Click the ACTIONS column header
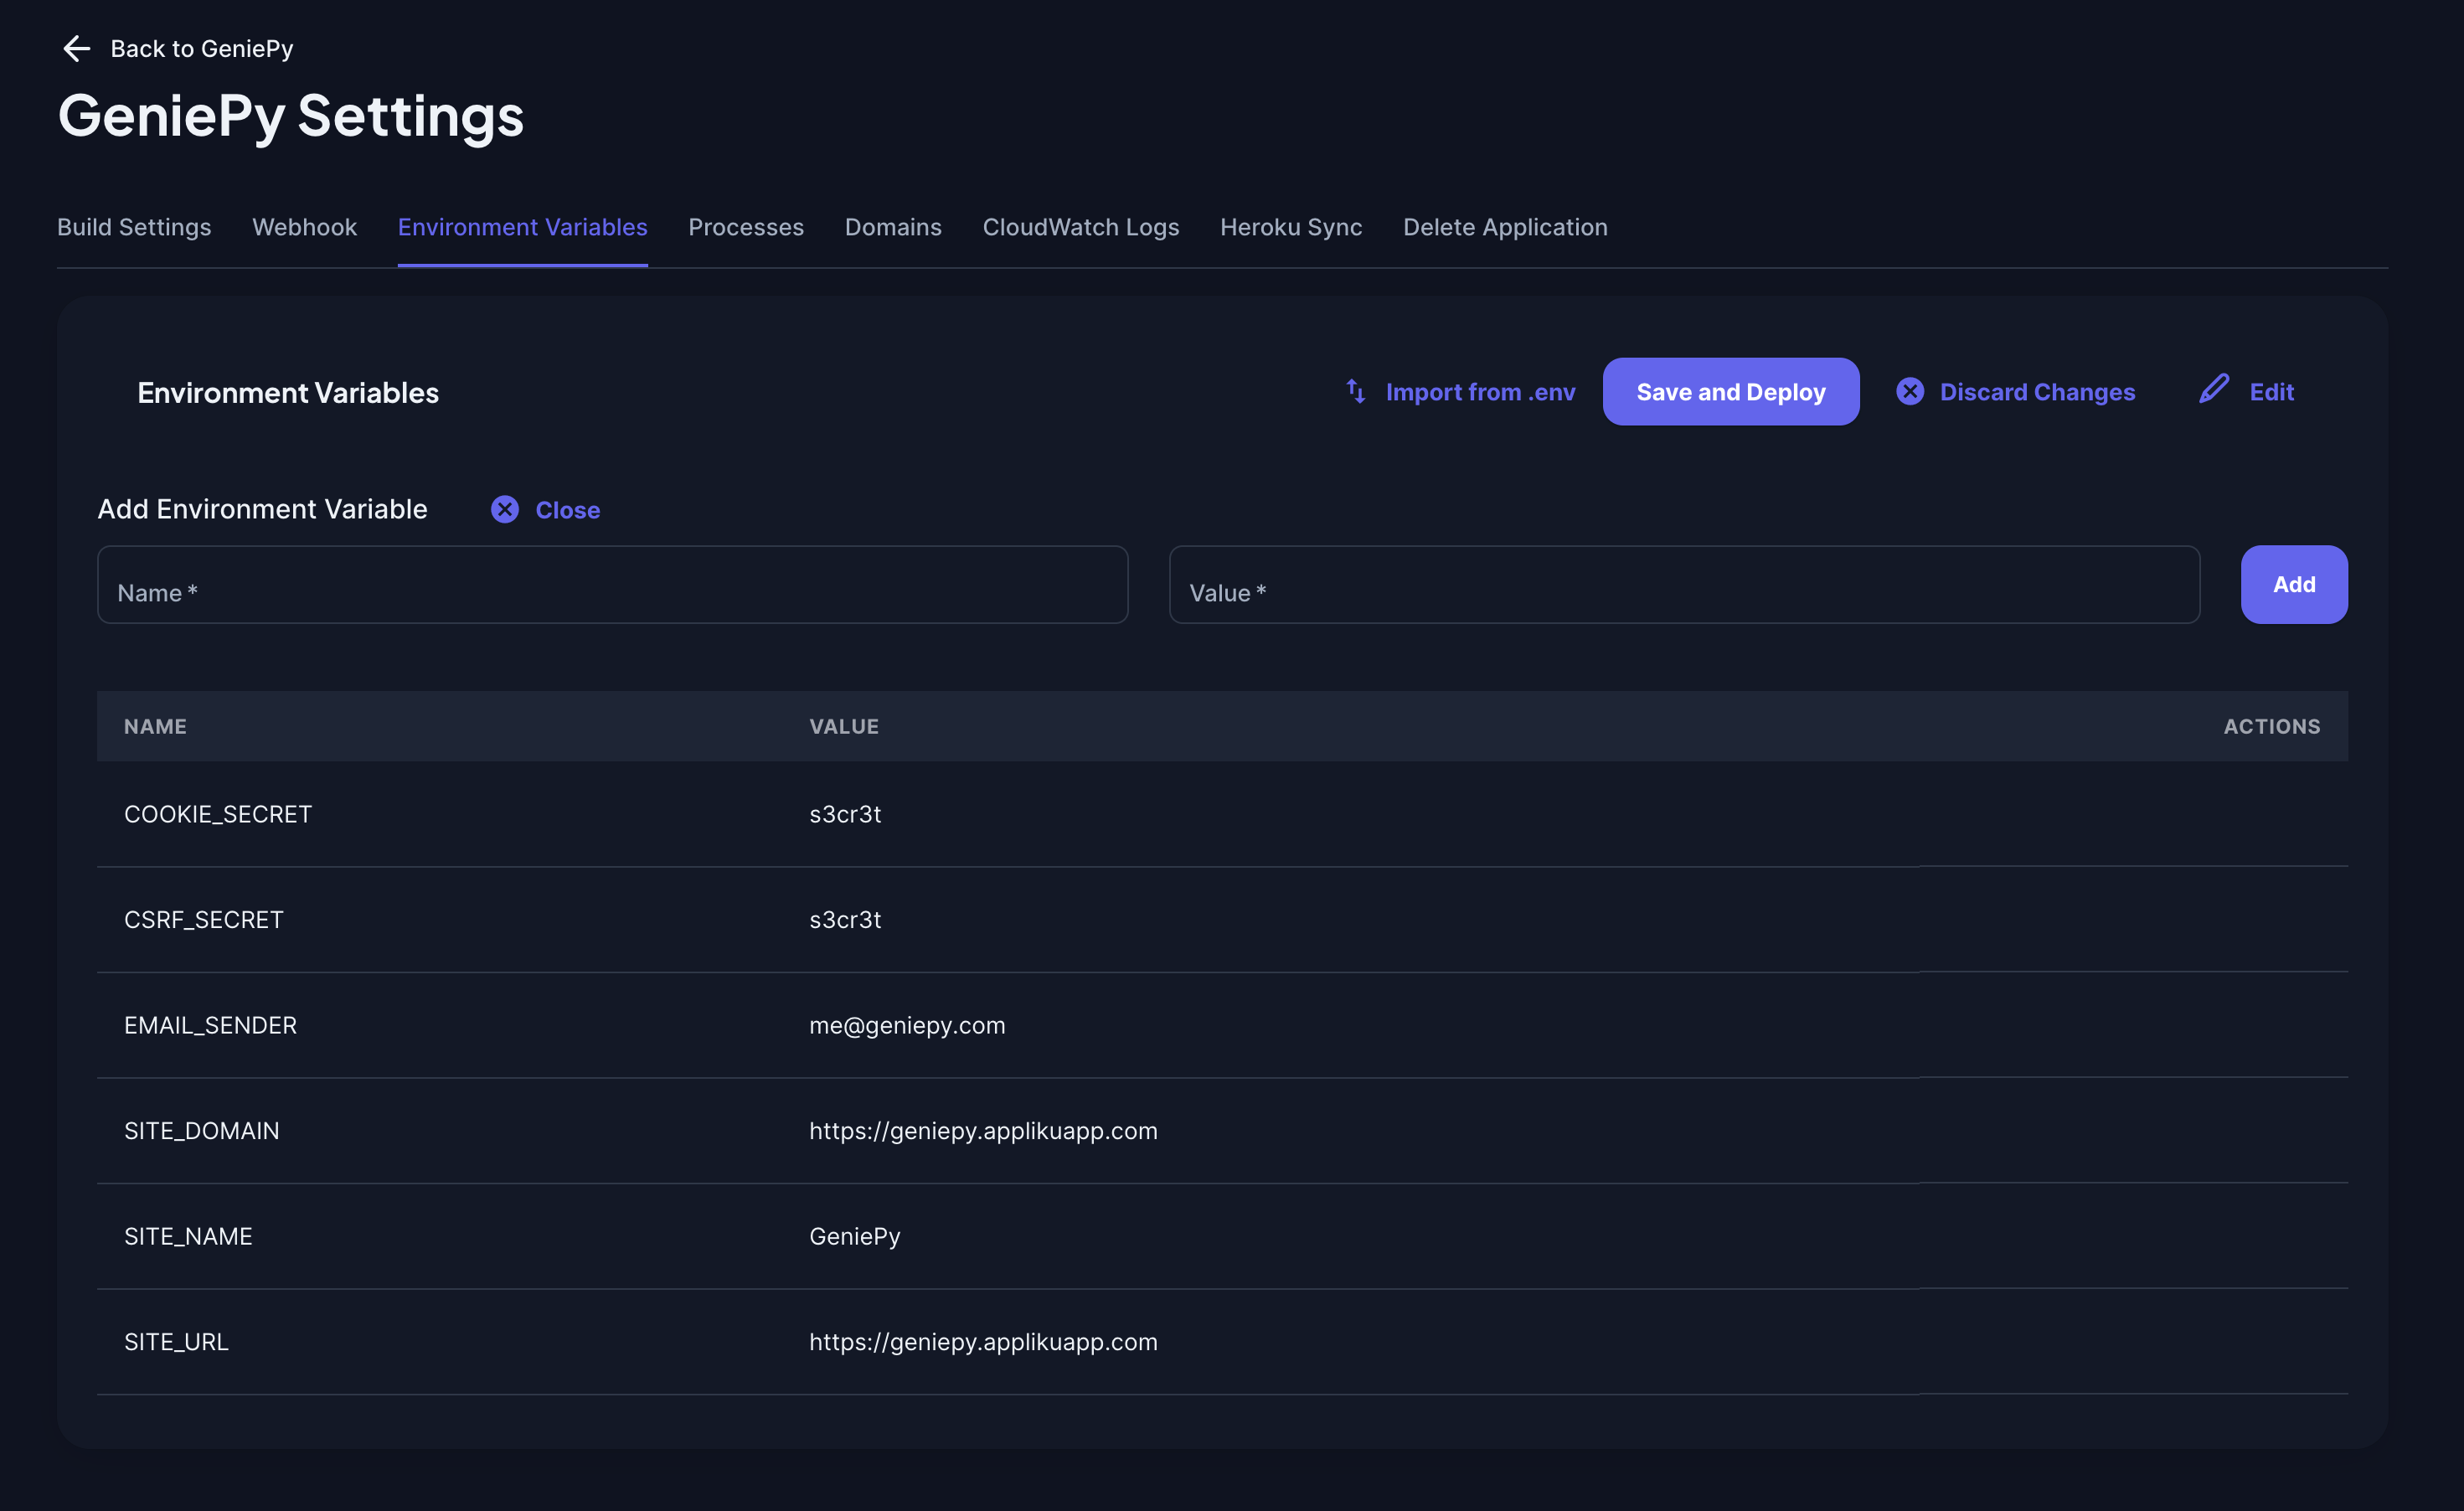This screenshot has width=2464, height=1511. tap(2272, 727)
